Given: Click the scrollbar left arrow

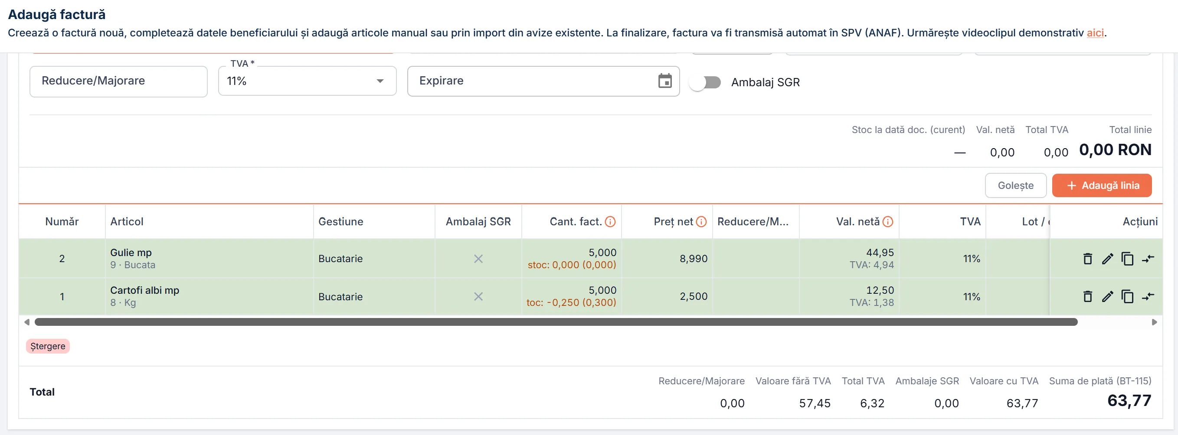Looking at the screenshot, I should (x=27, y=322).
